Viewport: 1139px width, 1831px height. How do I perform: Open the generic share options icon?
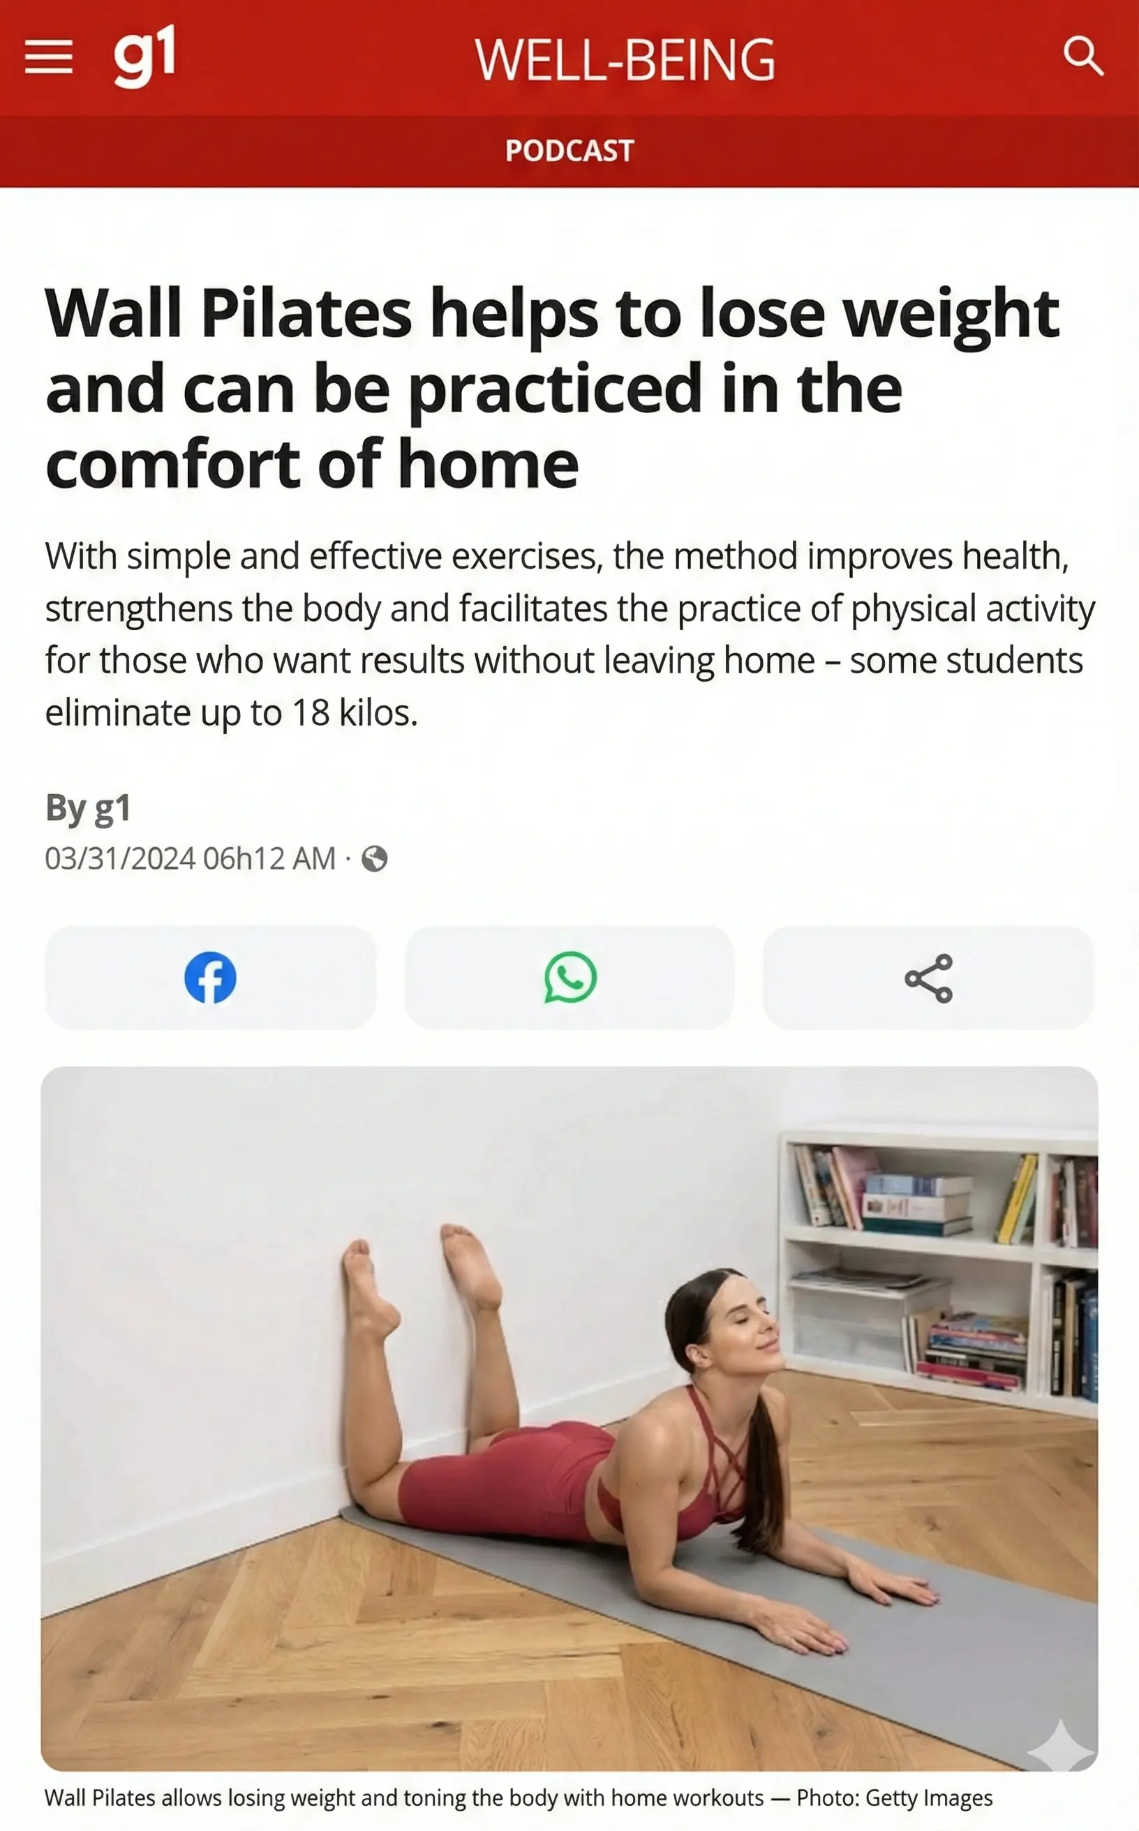pyautogui.click(x=928, y=978)
